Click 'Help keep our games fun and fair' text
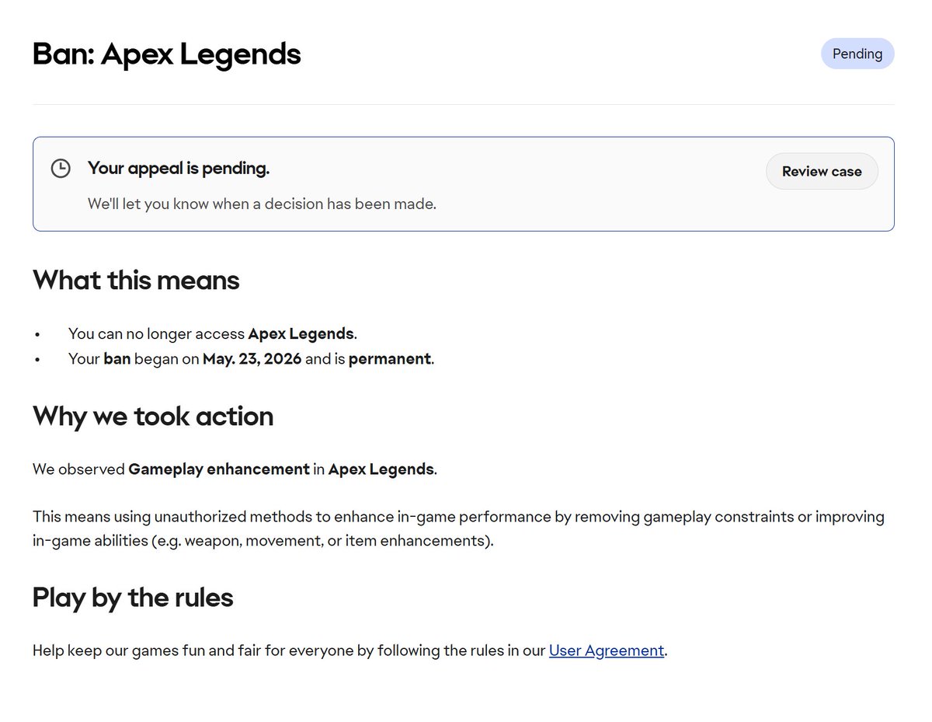The image size is (932, 722). (x=349, y=650)
